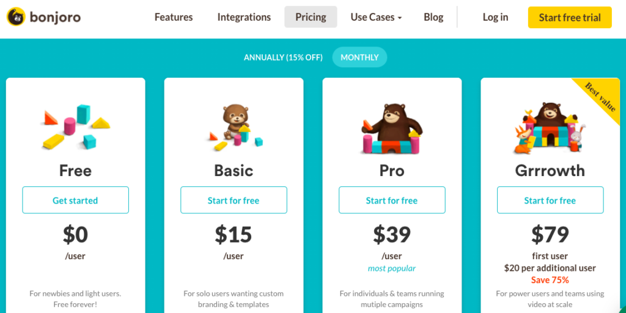Click Get started on the Free plan
Viewport: 626px width, 313px height.
tap(75, 200)
